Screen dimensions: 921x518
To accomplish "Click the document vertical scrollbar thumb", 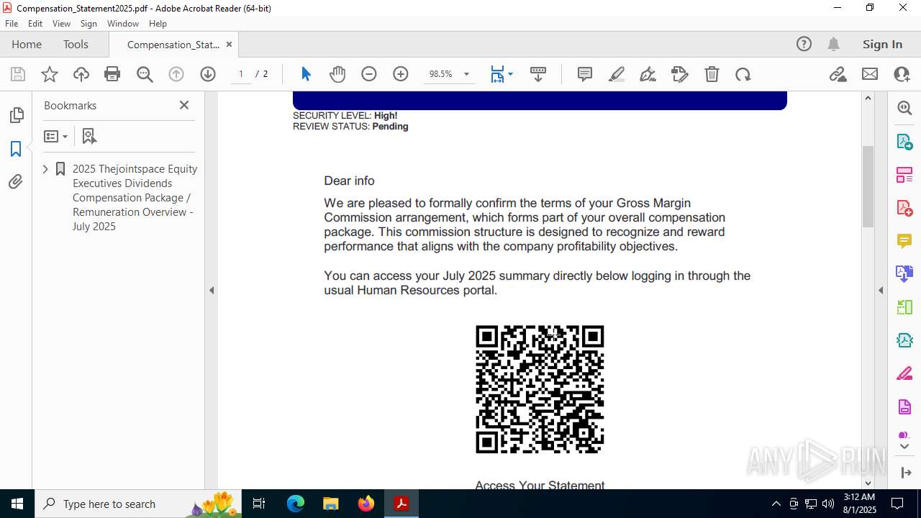I will click(868, 186).
